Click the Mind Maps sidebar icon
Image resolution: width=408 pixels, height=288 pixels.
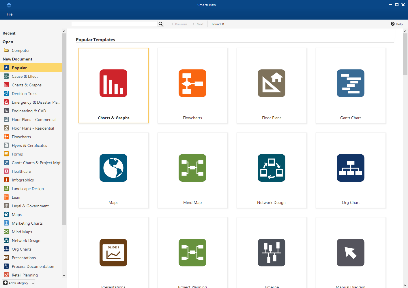tap(6, 232)
